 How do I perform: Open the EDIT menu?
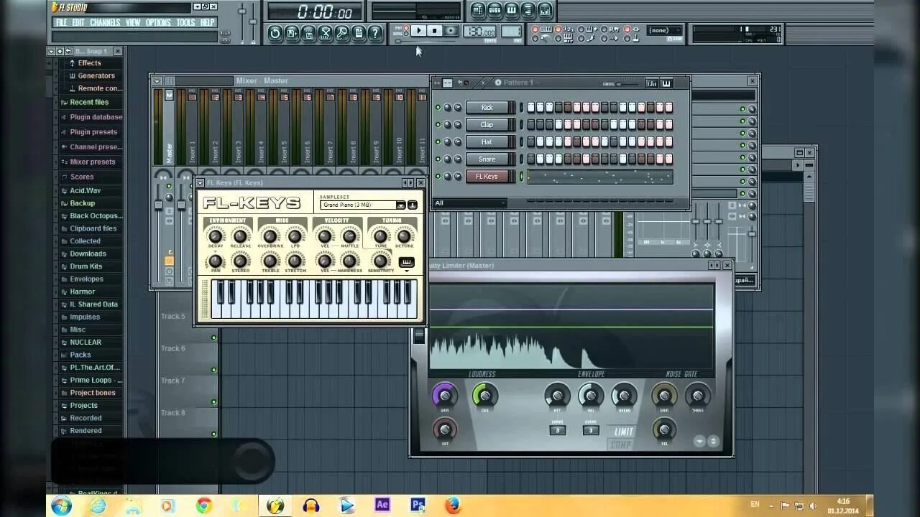[x=78, y=22]
